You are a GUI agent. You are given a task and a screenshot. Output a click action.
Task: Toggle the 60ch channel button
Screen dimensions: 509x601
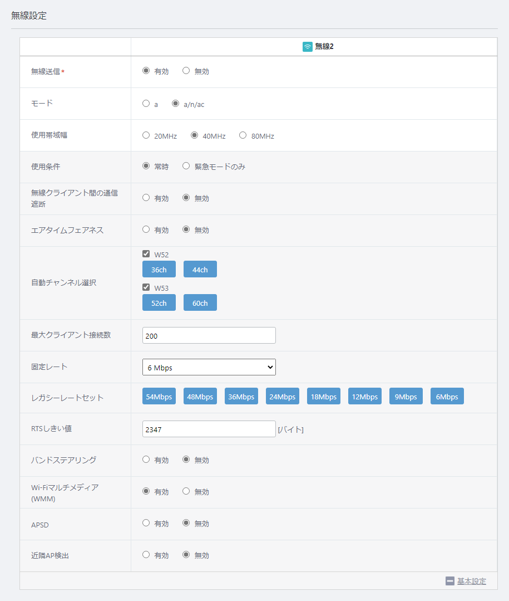(200, 303)
